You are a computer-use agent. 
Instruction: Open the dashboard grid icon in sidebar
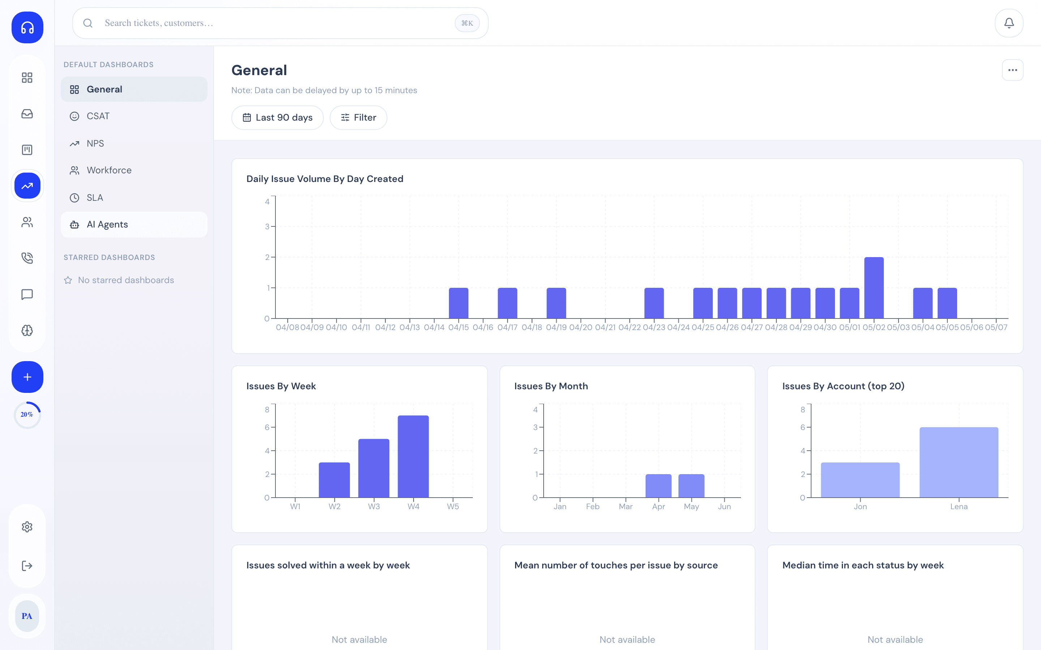tap(27, 77)
